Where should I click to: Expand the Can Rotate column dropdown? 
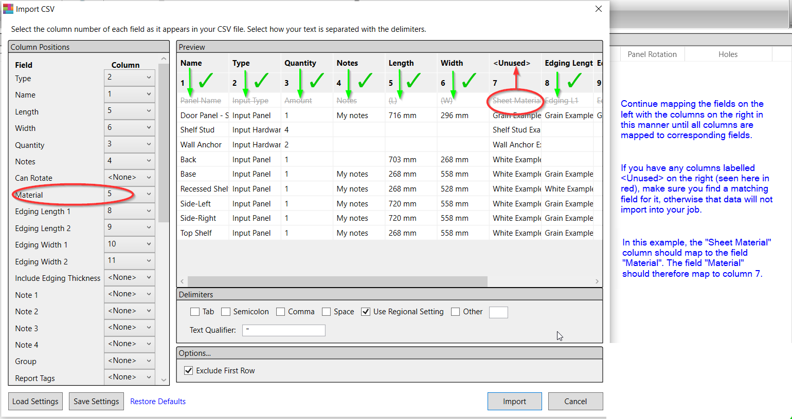tap(130, 178)
